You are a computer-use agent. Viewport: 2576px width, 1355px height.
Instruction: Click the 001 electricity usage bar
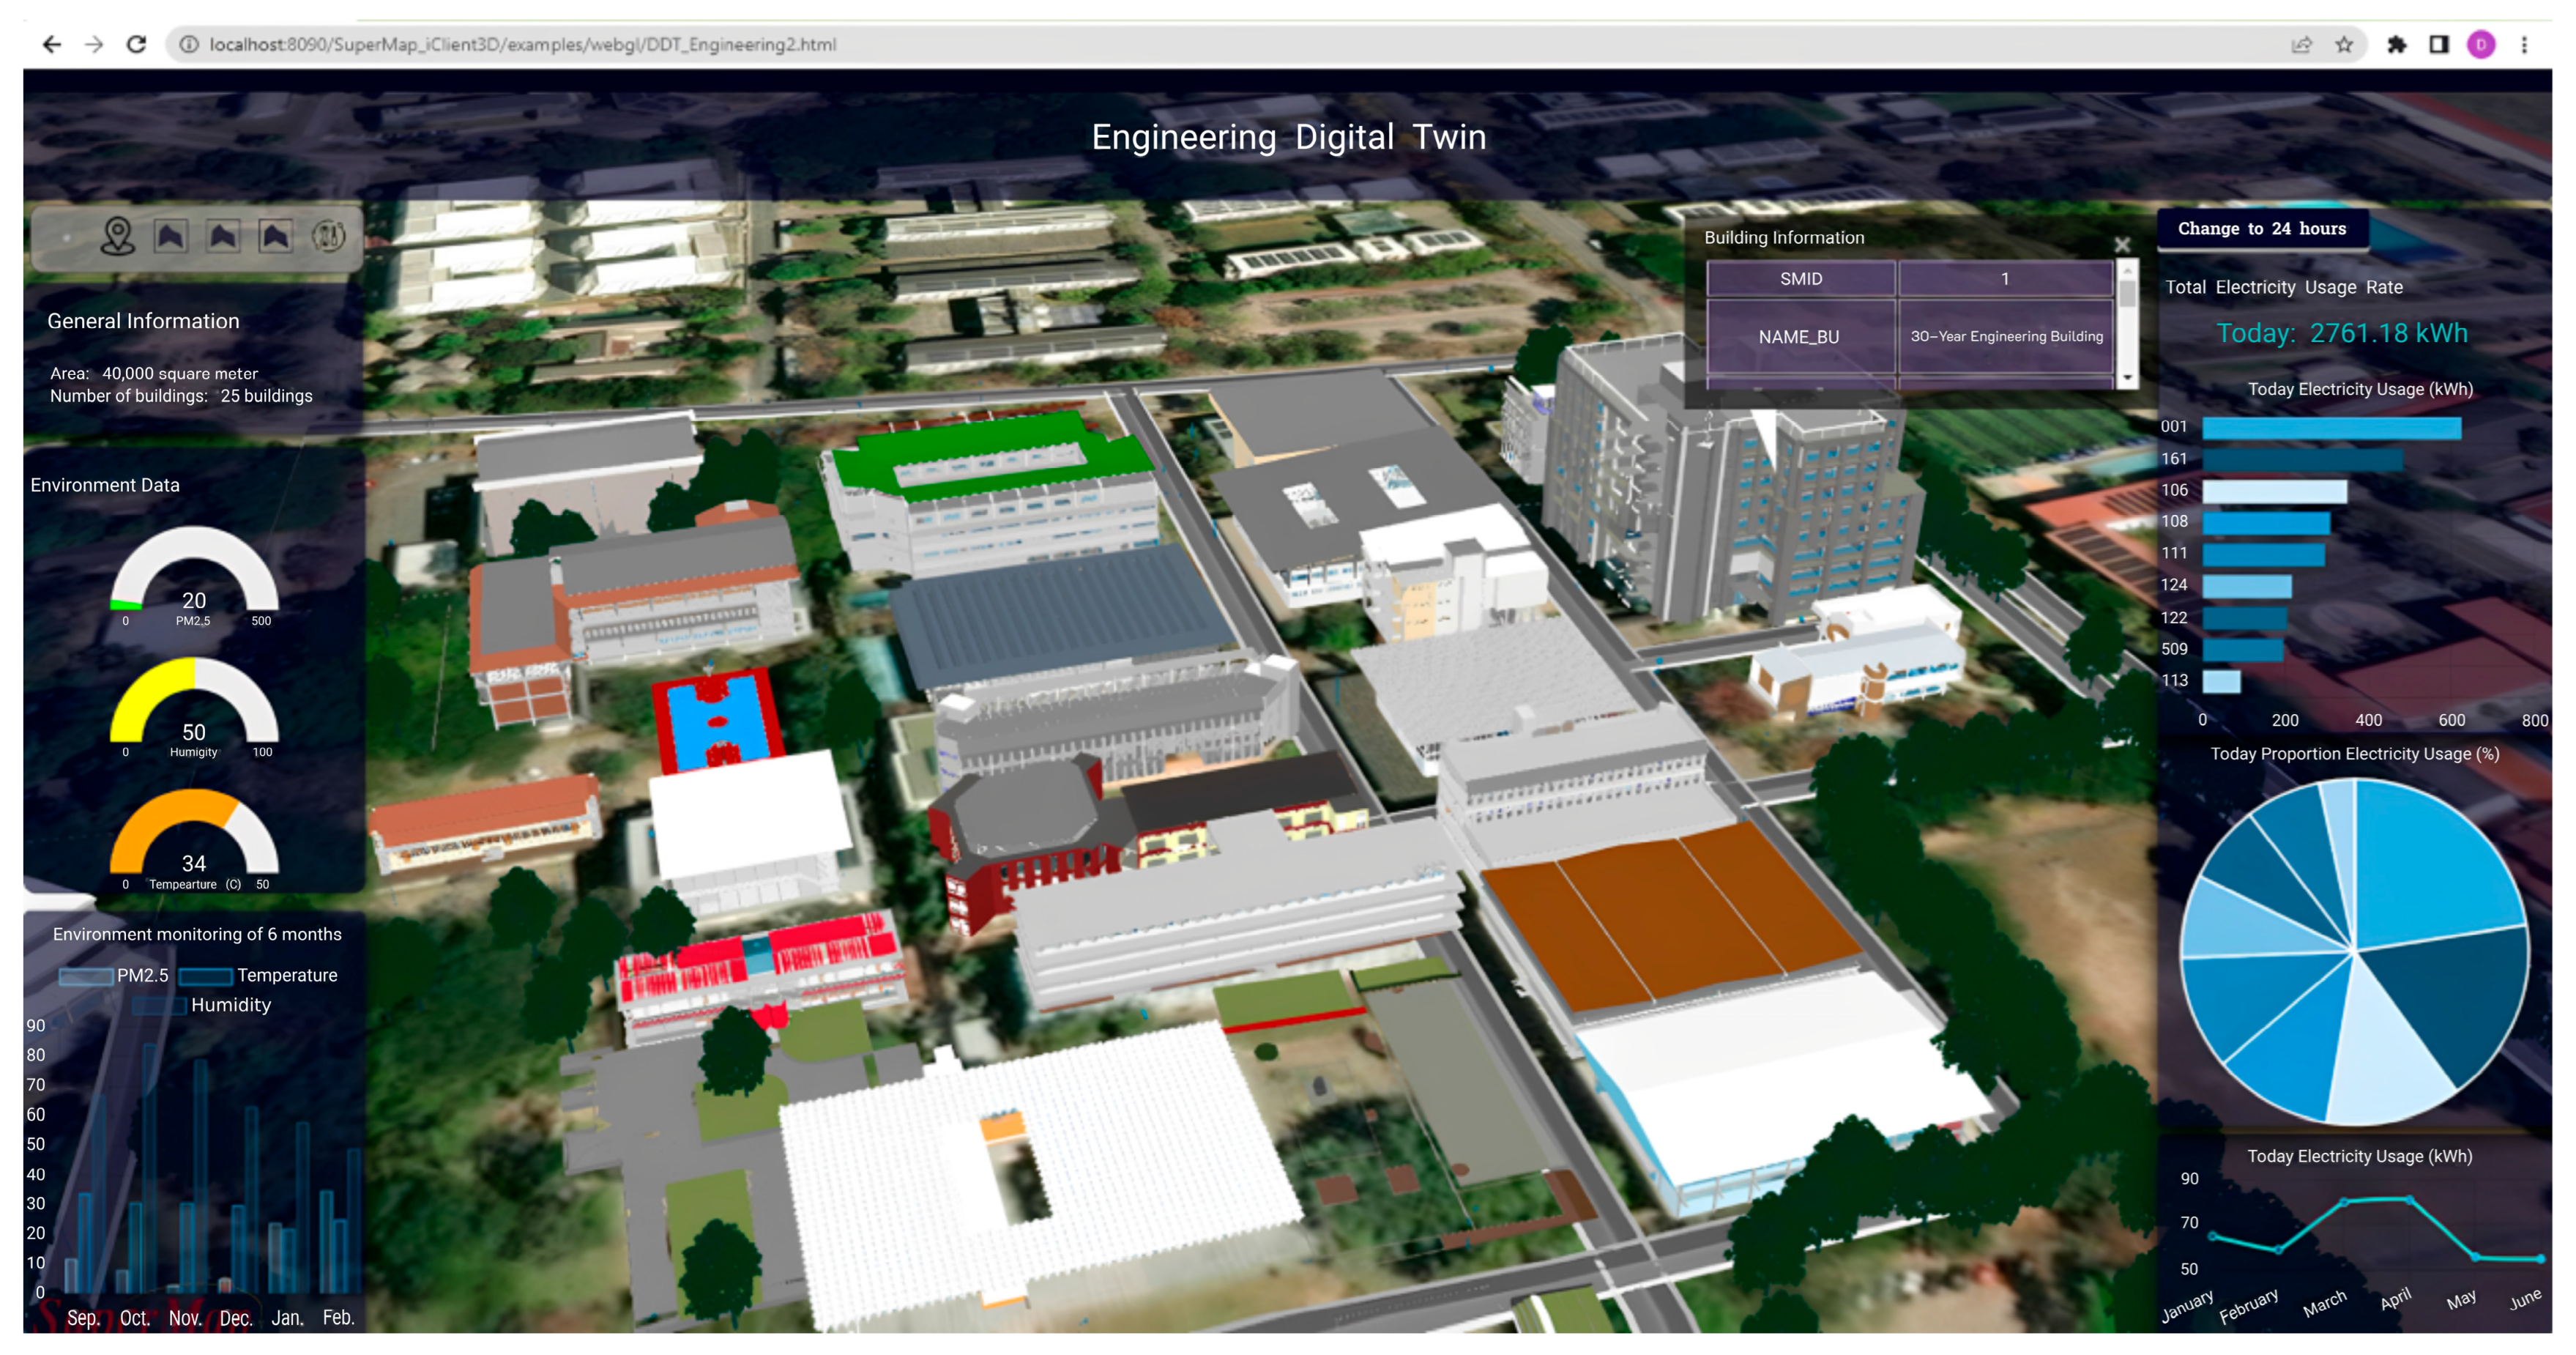coord(2330,428)
